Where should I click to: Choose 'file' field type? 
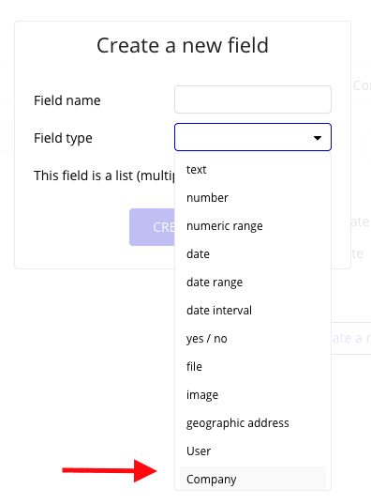253,366
